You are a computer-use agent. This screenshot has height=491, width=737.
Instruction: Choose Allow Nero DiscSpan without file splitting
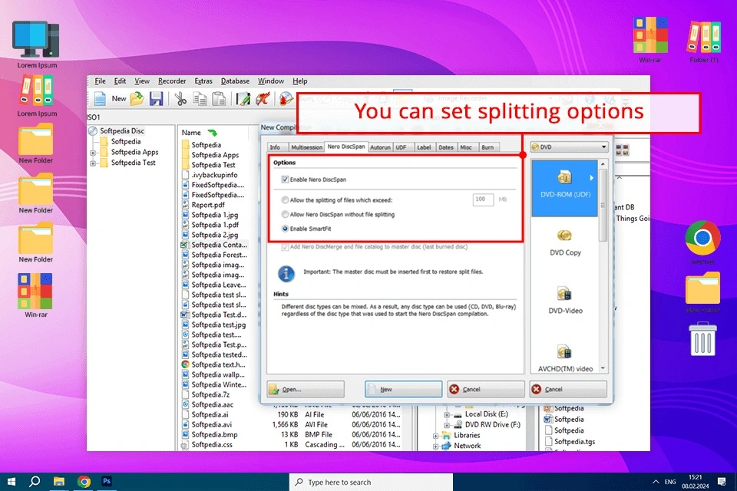tap(284, 214)
